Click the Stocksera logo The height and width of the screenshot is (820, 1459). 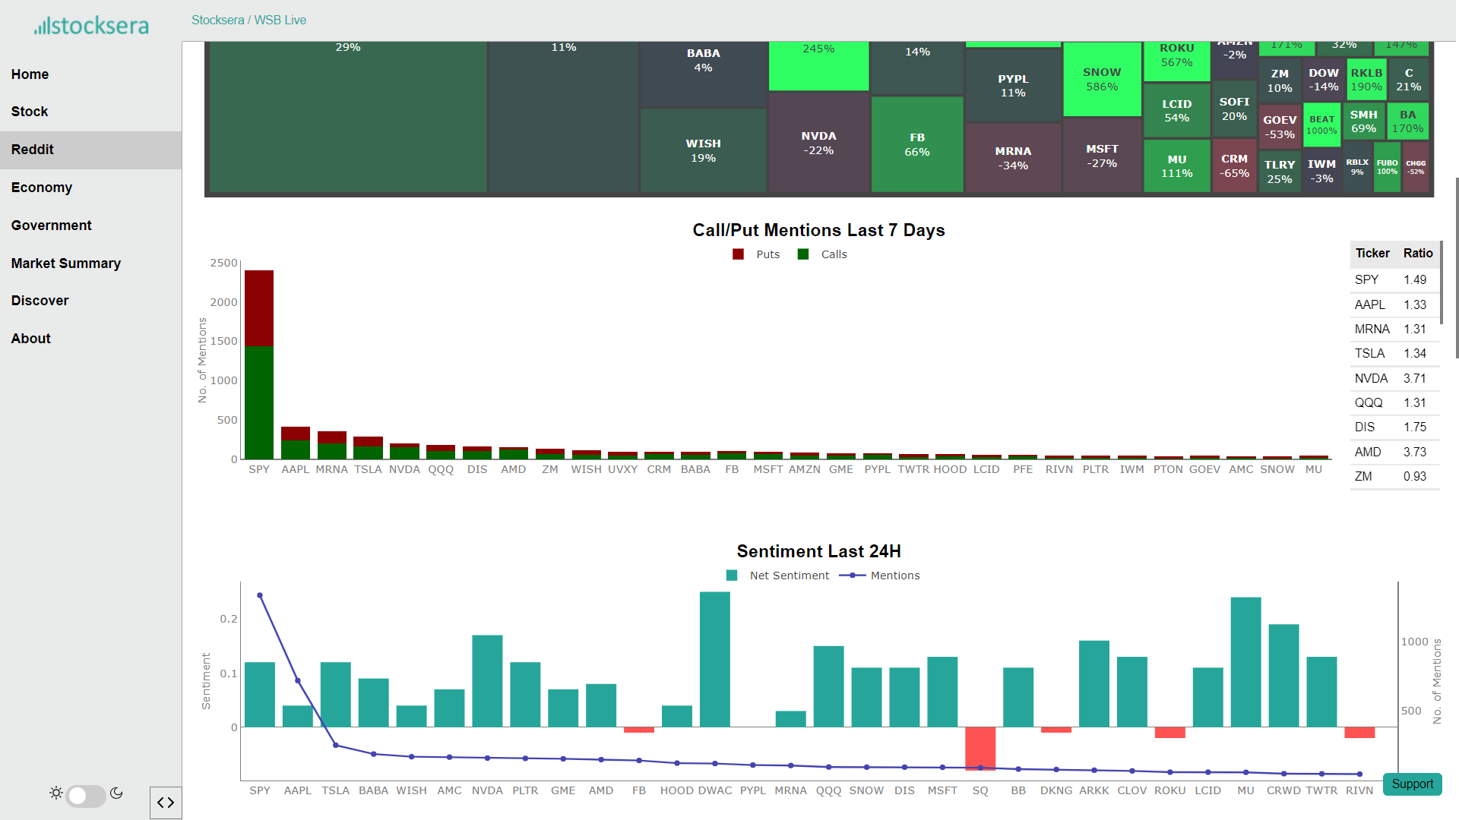(91, 26)
